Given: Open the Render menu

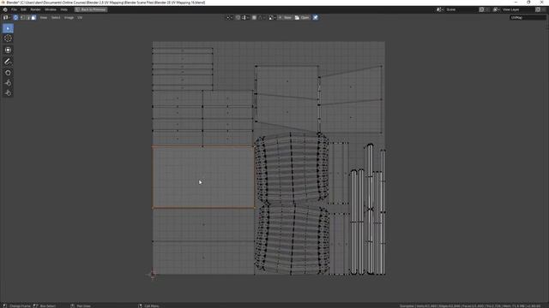Looking at the screenshot, I should (35, 9).
